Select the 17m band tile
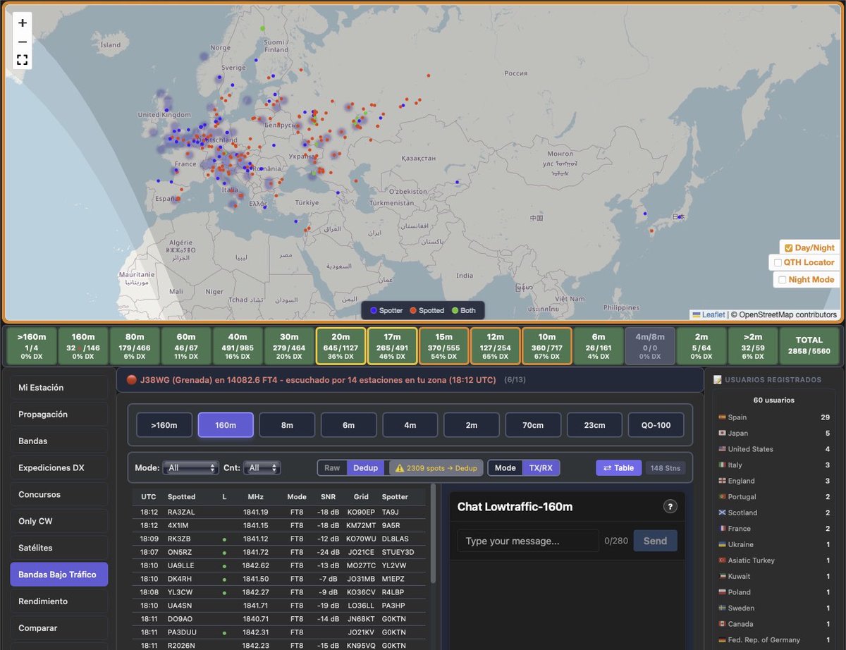Image resolution: width=846 pixels, height=650 pixels. [393, 345]
